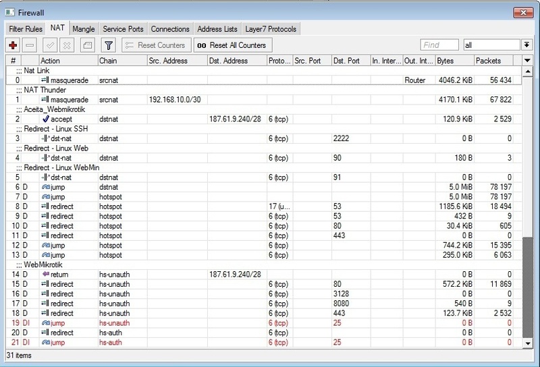Click 187.61.9.240/28 in rule 2
Viewport: 540px width, 367px height.
237,119
